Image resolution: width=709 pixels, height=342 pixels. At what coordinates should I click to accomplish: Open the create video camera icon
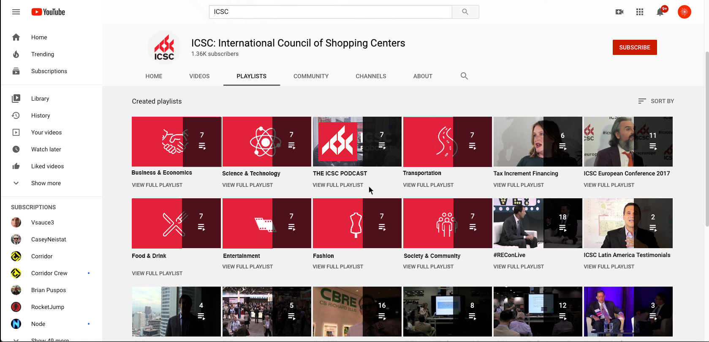pos(619,12)
